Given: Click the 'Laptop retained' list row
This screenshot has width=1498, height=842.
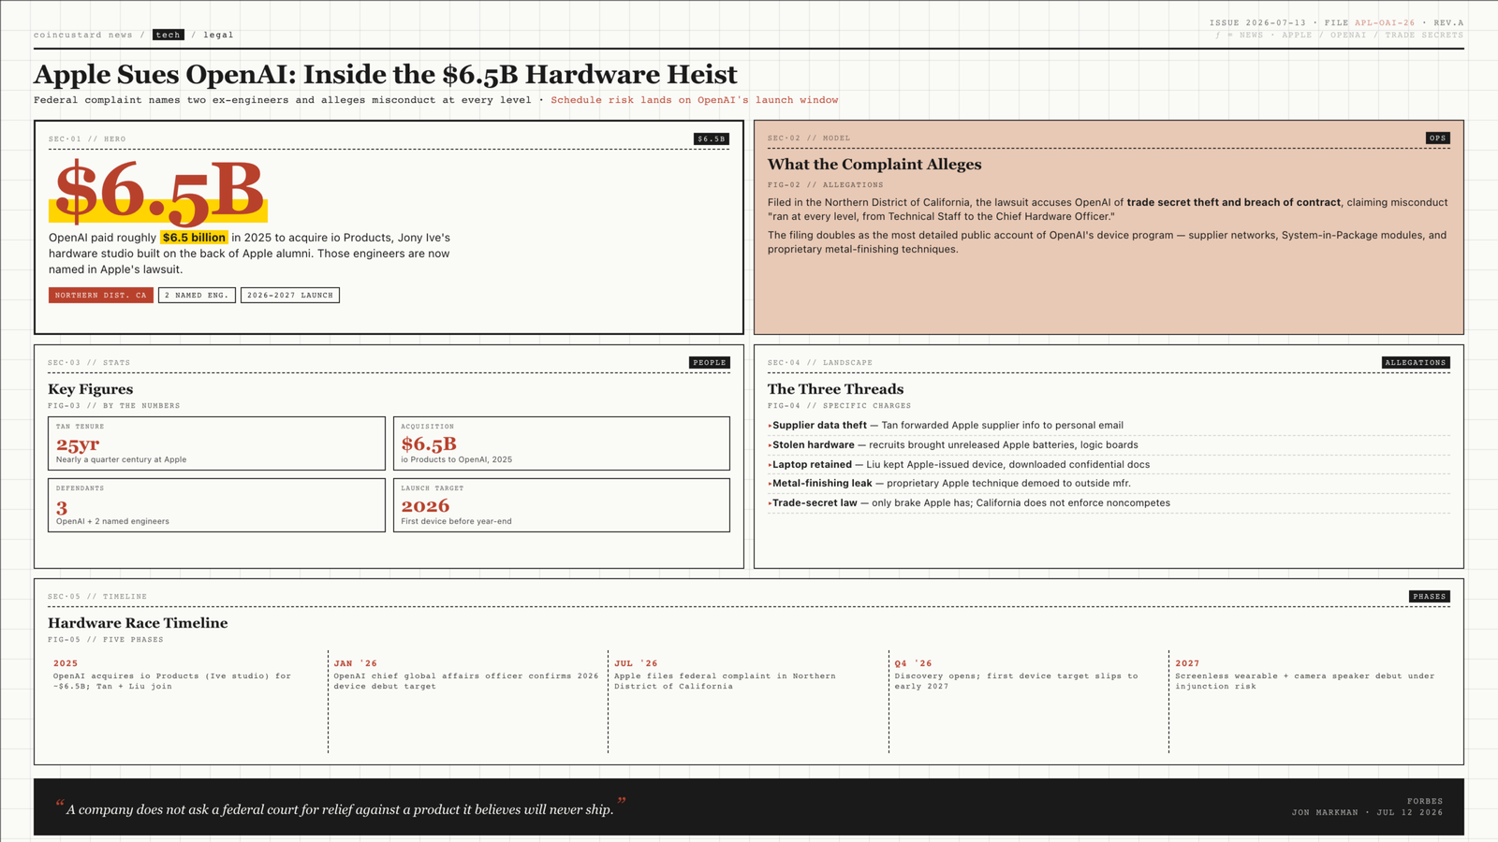Looking at the screenshot, I should coord(1109,465).
